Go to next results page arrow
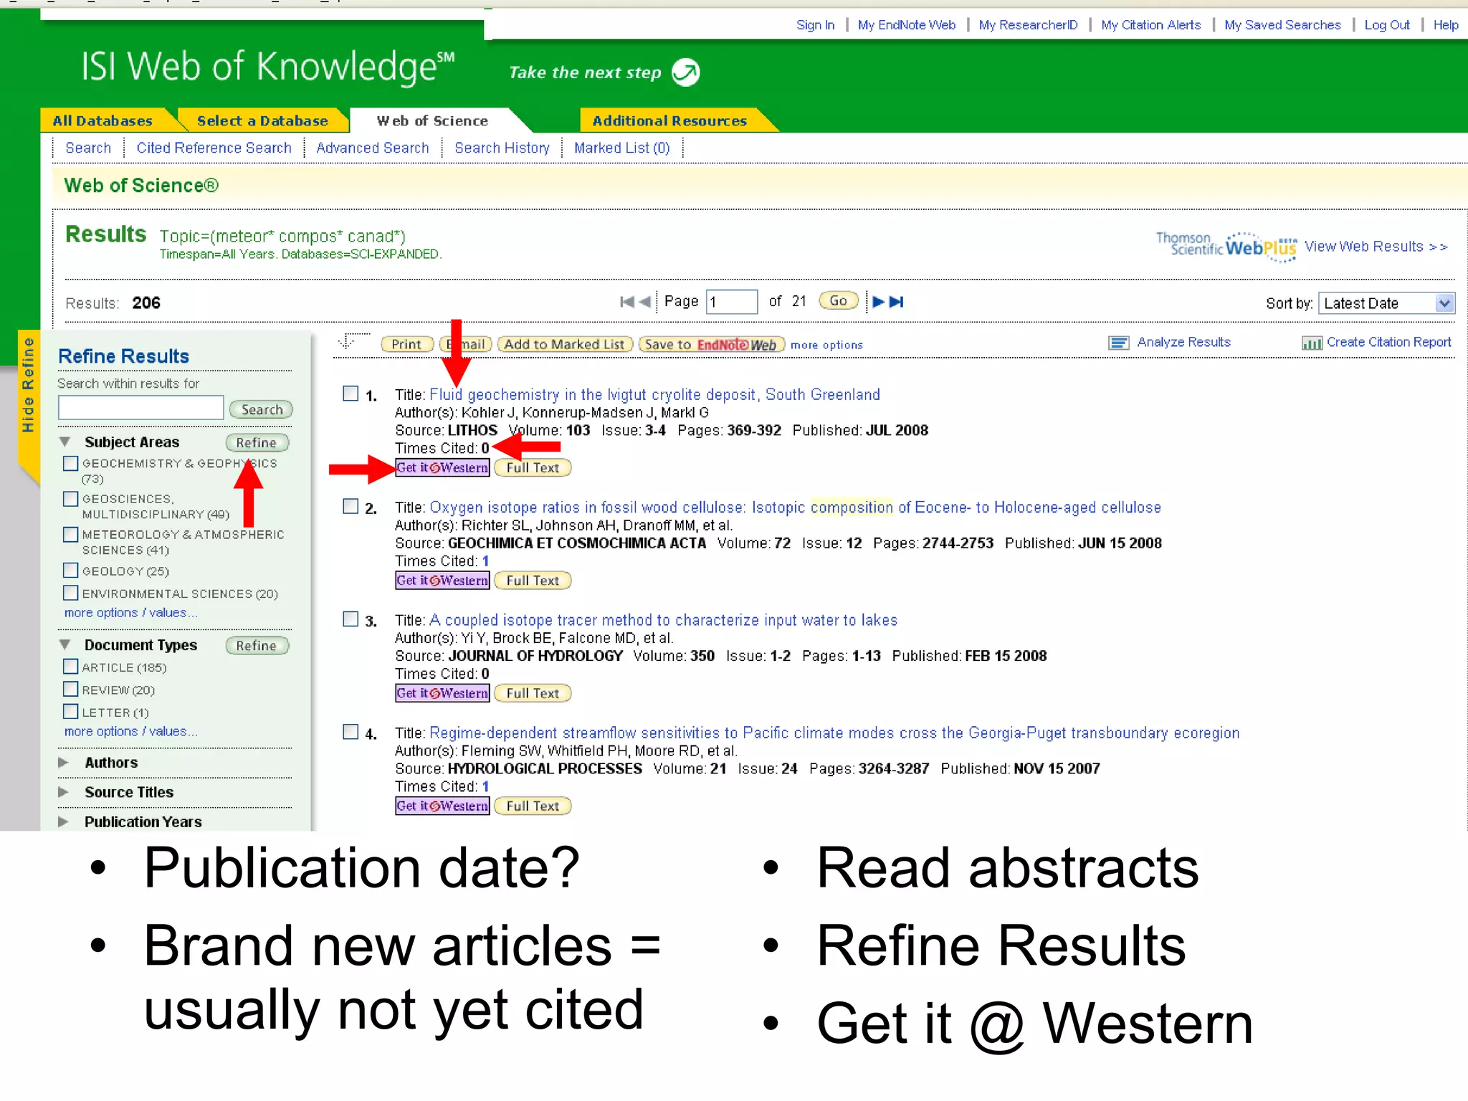This screenshot has width=1468, height=1101. [x=878, y=302]
